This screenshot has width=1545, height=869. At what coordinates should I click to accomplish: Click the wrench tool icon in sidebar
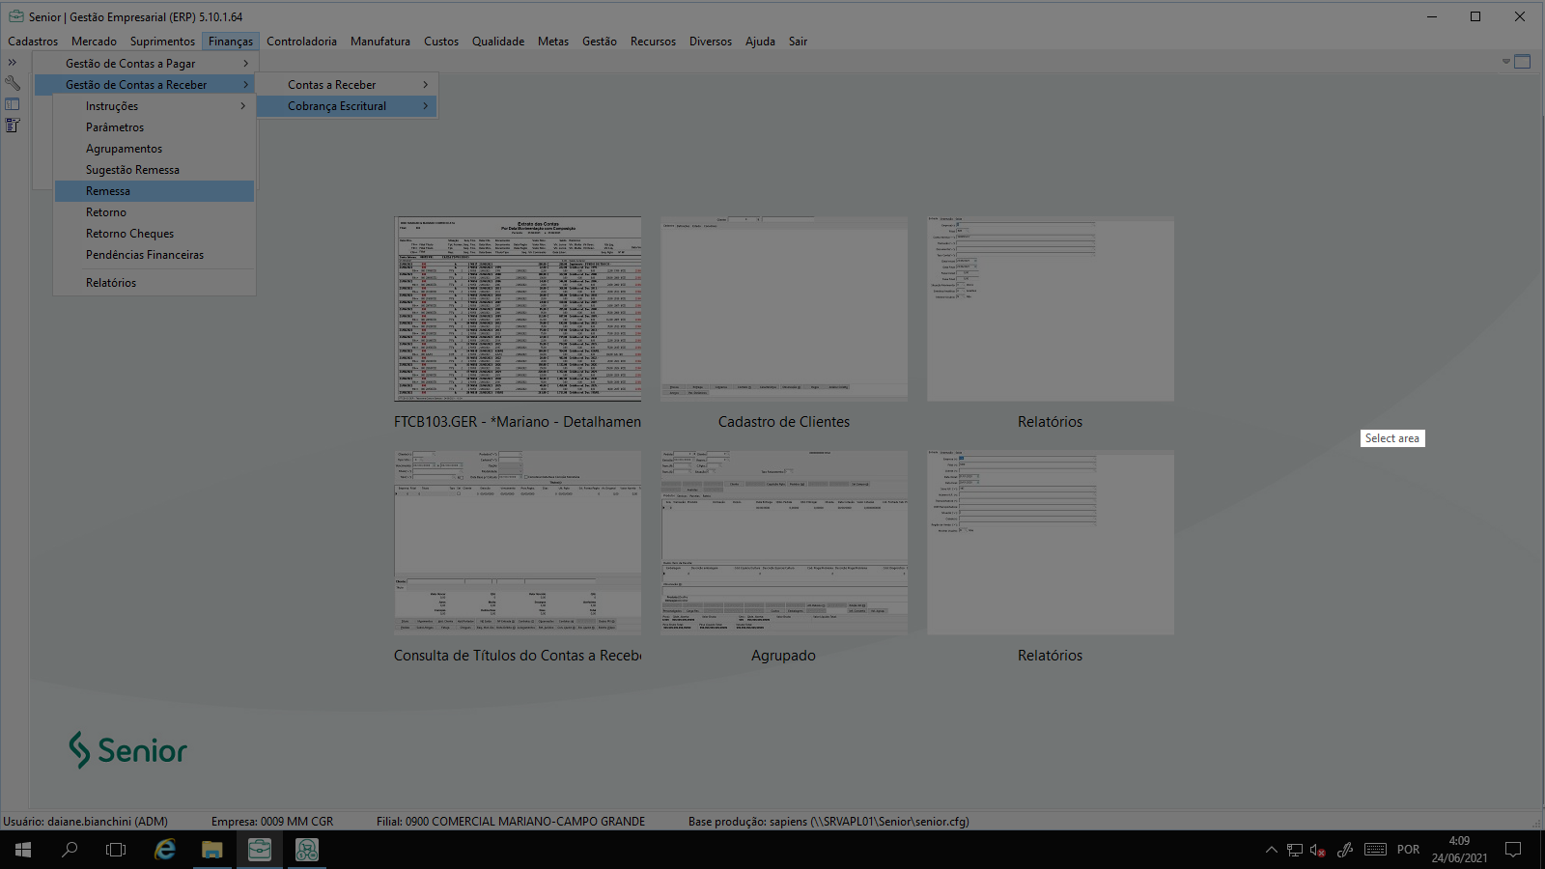coord(13,84)
